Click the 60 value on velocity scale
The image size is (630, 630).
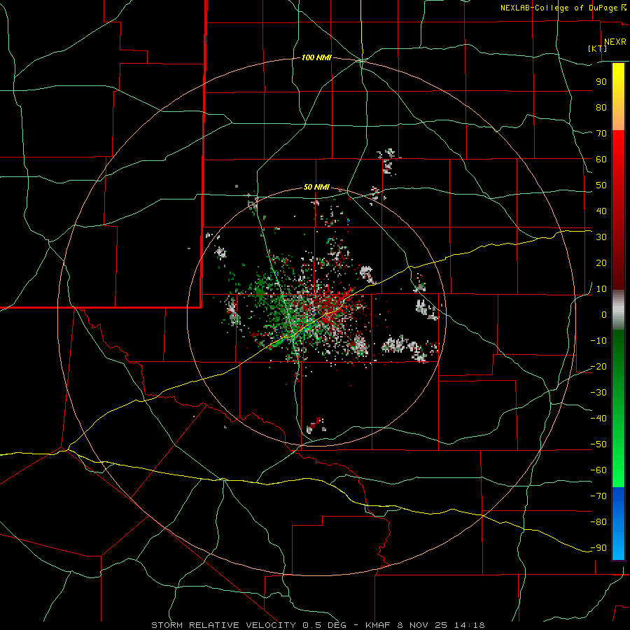pos(601,159)
